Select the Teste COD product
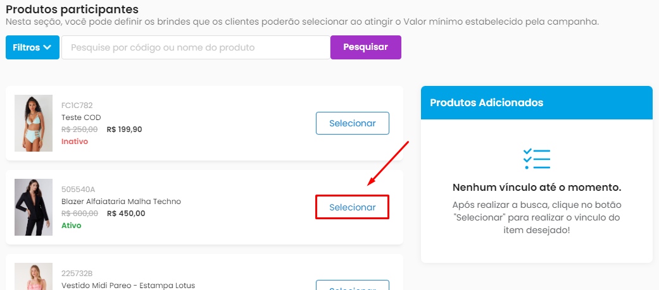The height and width of the screenshot is (290, 659). (x=353, y=123)
